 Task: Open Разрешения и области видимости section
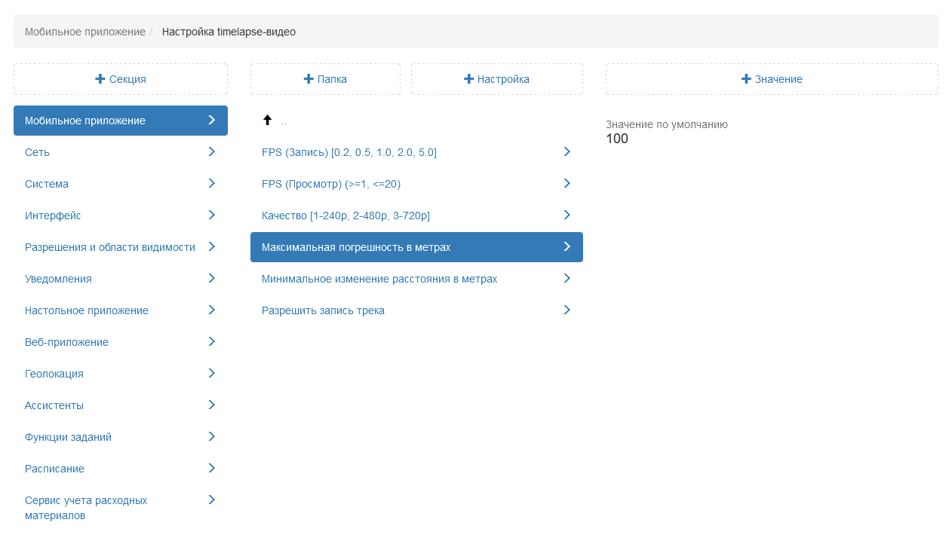pyautogui.click(x=109, y=247)
